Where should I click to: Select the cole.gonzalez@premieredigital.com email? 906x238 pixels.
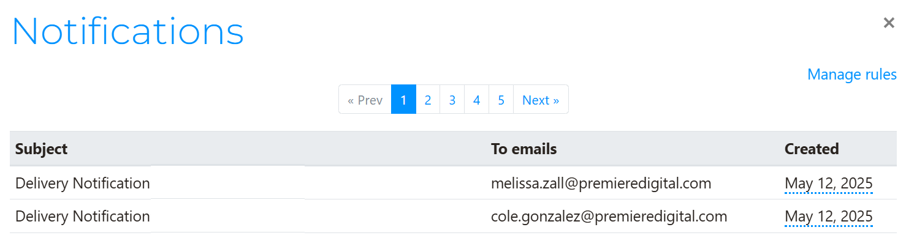609,216
